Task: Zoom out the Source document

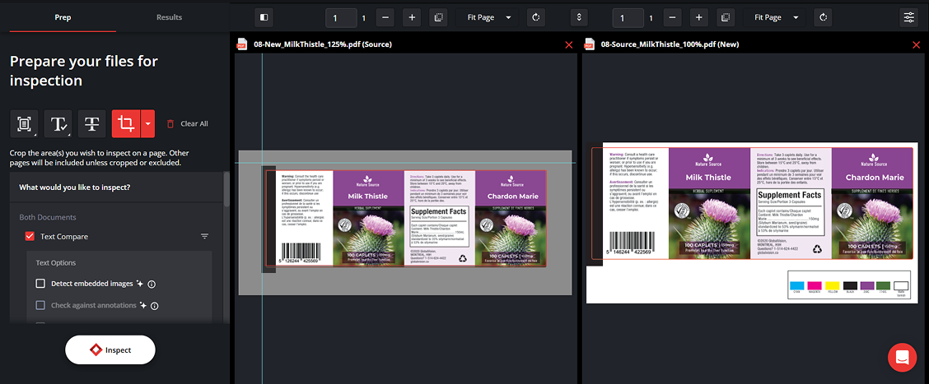Action: click(x=385, y=17)
